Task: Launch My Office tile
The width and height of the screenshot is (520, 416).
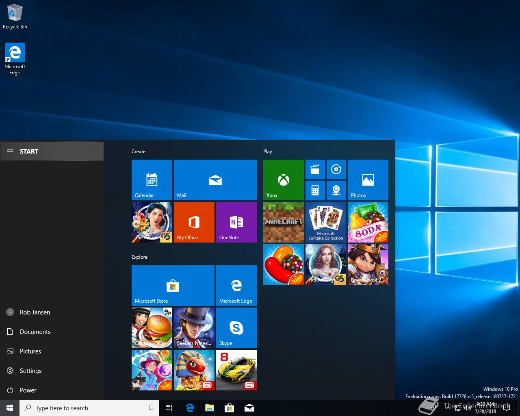Action: (x=194, y=222)
